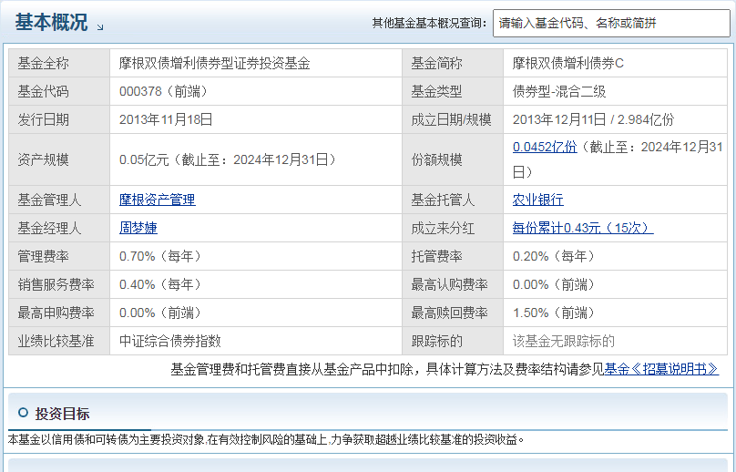
Task: Select redemption fee 1.50%（前端）
Action: click(x=554, y=313)
